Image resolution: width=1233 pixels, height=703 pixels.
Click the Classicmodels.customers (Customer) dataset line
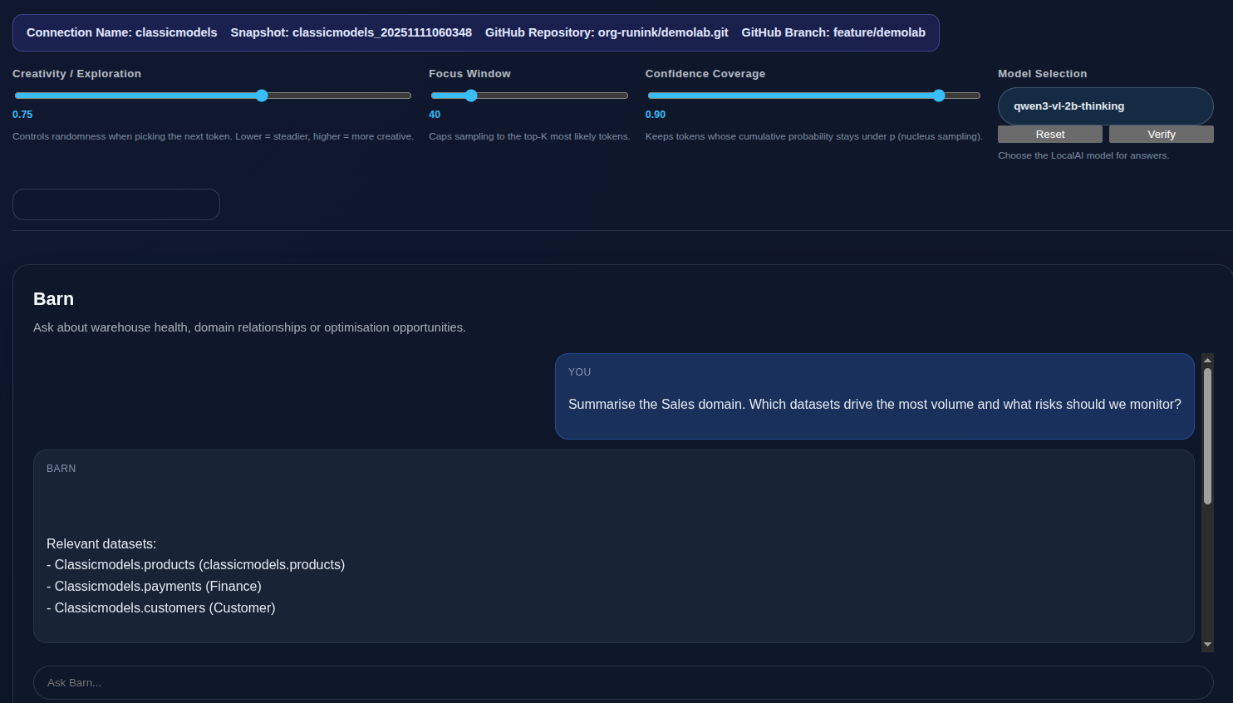(161, 608)
